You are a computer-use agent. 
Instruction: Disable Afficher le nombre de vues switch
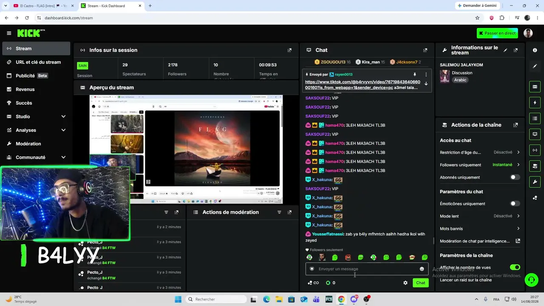coord(515,267)
